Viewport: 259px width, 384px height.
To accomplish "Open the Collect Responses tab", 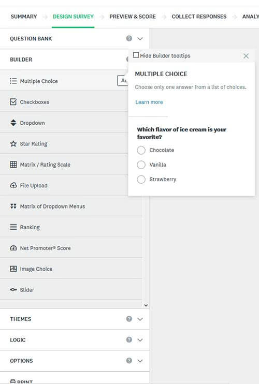I will point(199,17).
